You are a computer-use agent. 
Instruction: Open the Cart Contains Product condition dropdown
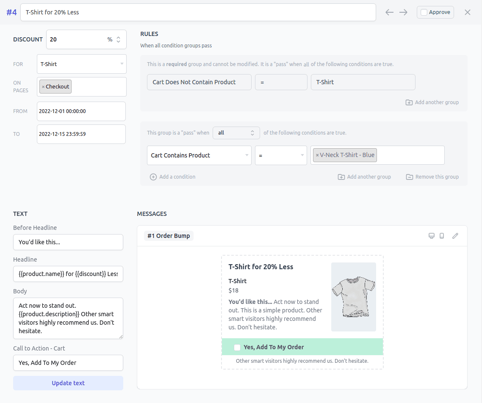(x=199, y=155)
